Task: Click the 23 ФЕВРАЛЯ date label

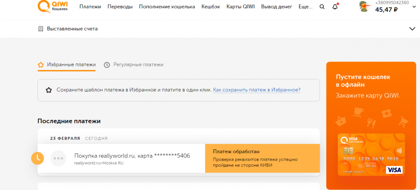Action: (65, 139)
